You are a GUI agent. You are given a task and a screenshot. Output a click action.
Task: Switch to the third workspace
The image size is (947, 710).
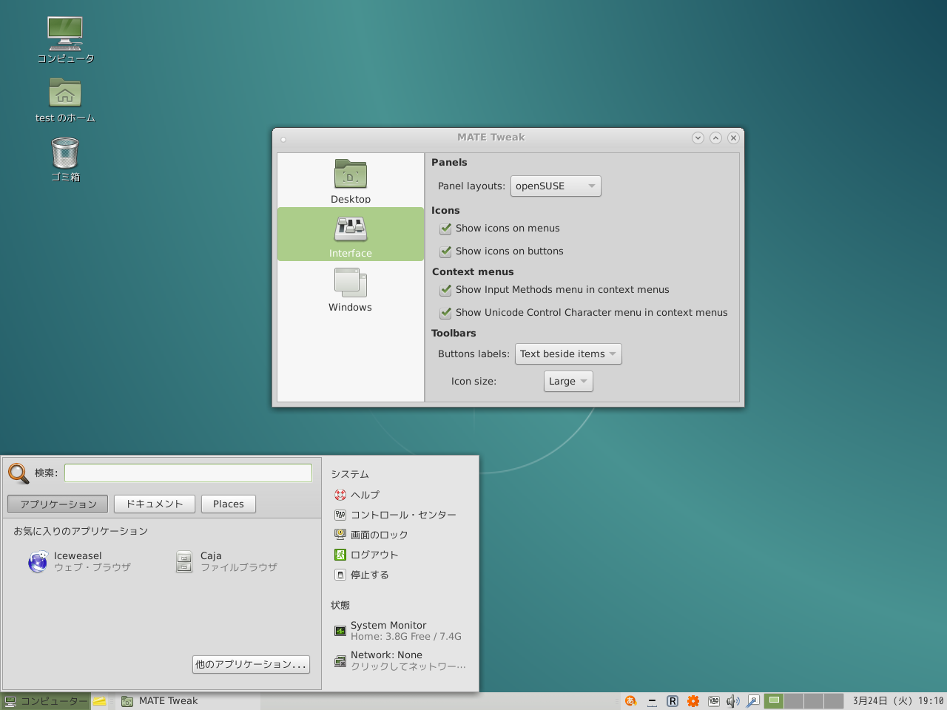click(814, 701)
